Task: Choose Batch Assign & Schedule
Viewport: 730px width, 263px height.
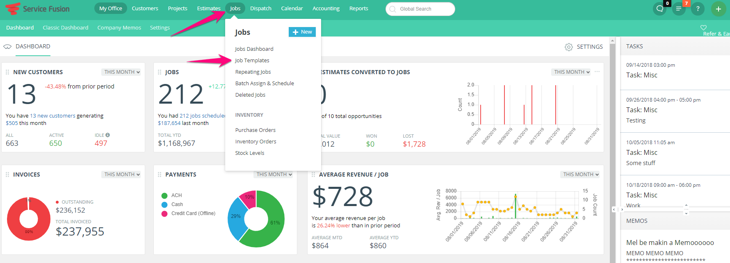Action: tap(265, 84)
